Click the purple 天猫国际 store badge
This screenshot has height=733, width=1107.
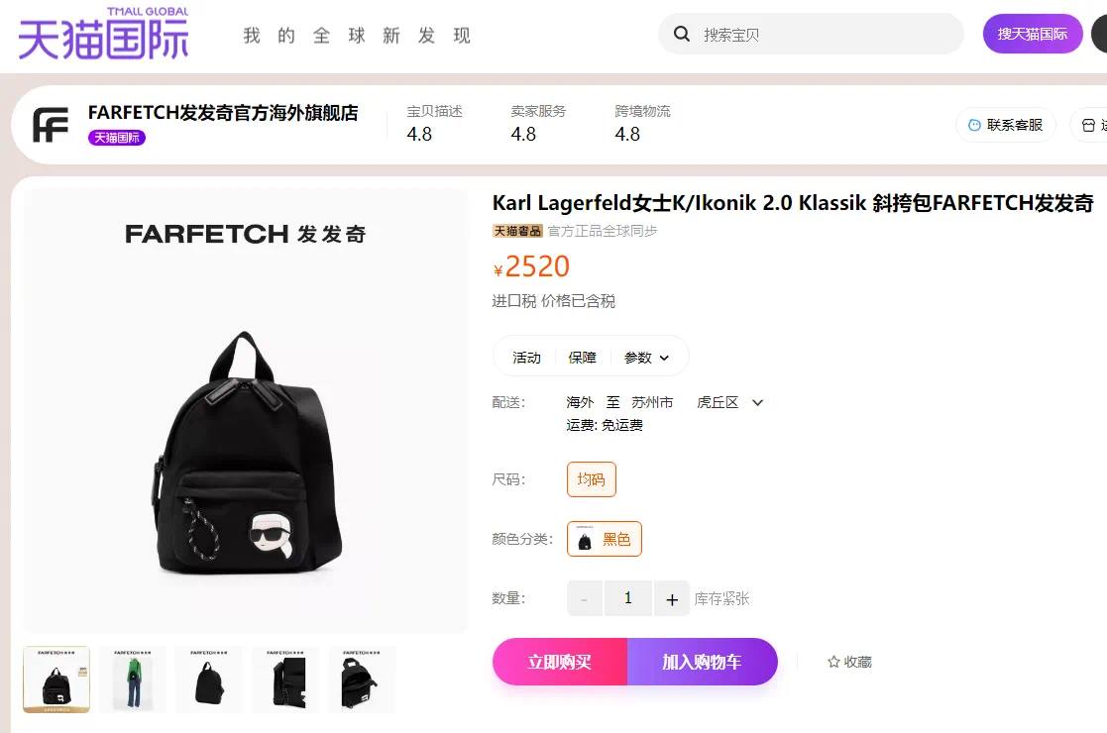click(117, 138)
